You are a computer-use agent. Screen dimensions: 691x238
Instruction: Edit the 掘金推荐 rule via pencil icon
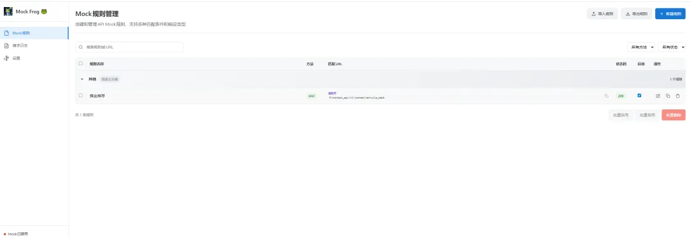pos(658,95)
